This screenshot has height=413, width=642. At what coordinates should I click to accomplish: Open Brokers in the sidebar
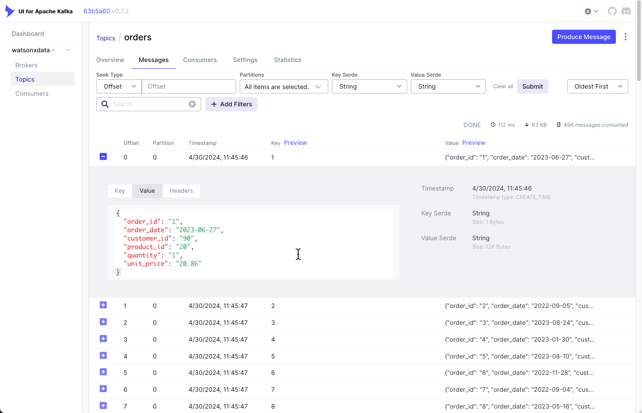click(x=26, y=65)
